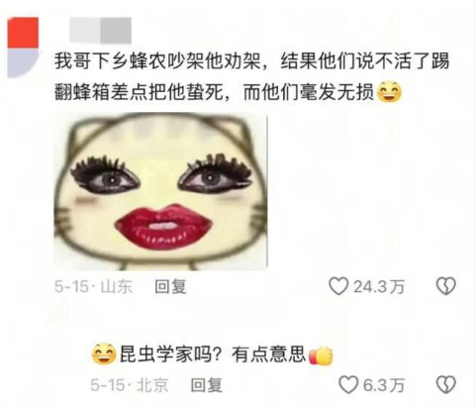Select the reply text 昆虫学家吗？有点意思
This screenshot has height=409, width=475.
pyautogui.click(x=213, y=355)
